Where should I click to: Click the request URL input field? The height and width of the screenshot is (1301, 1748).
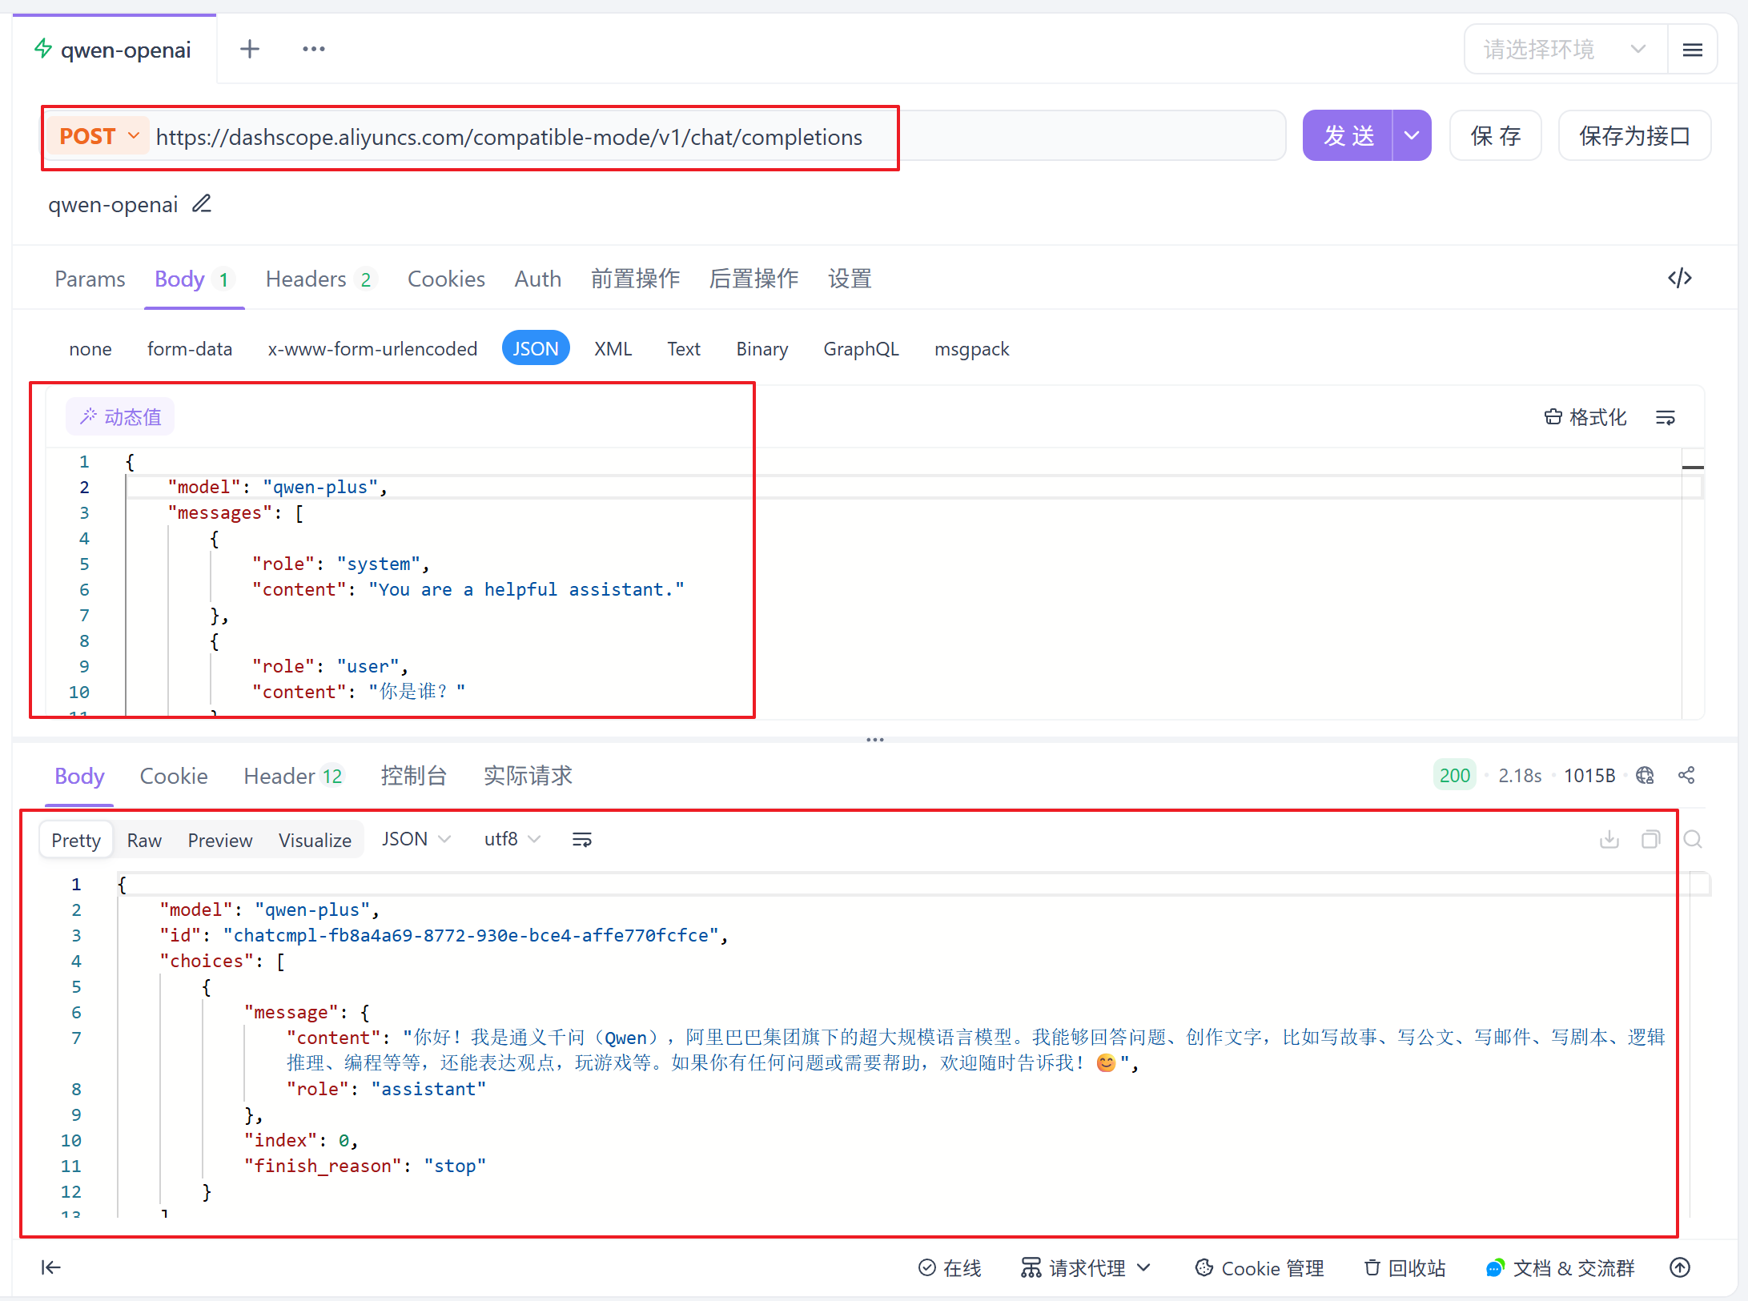[509, 137]
